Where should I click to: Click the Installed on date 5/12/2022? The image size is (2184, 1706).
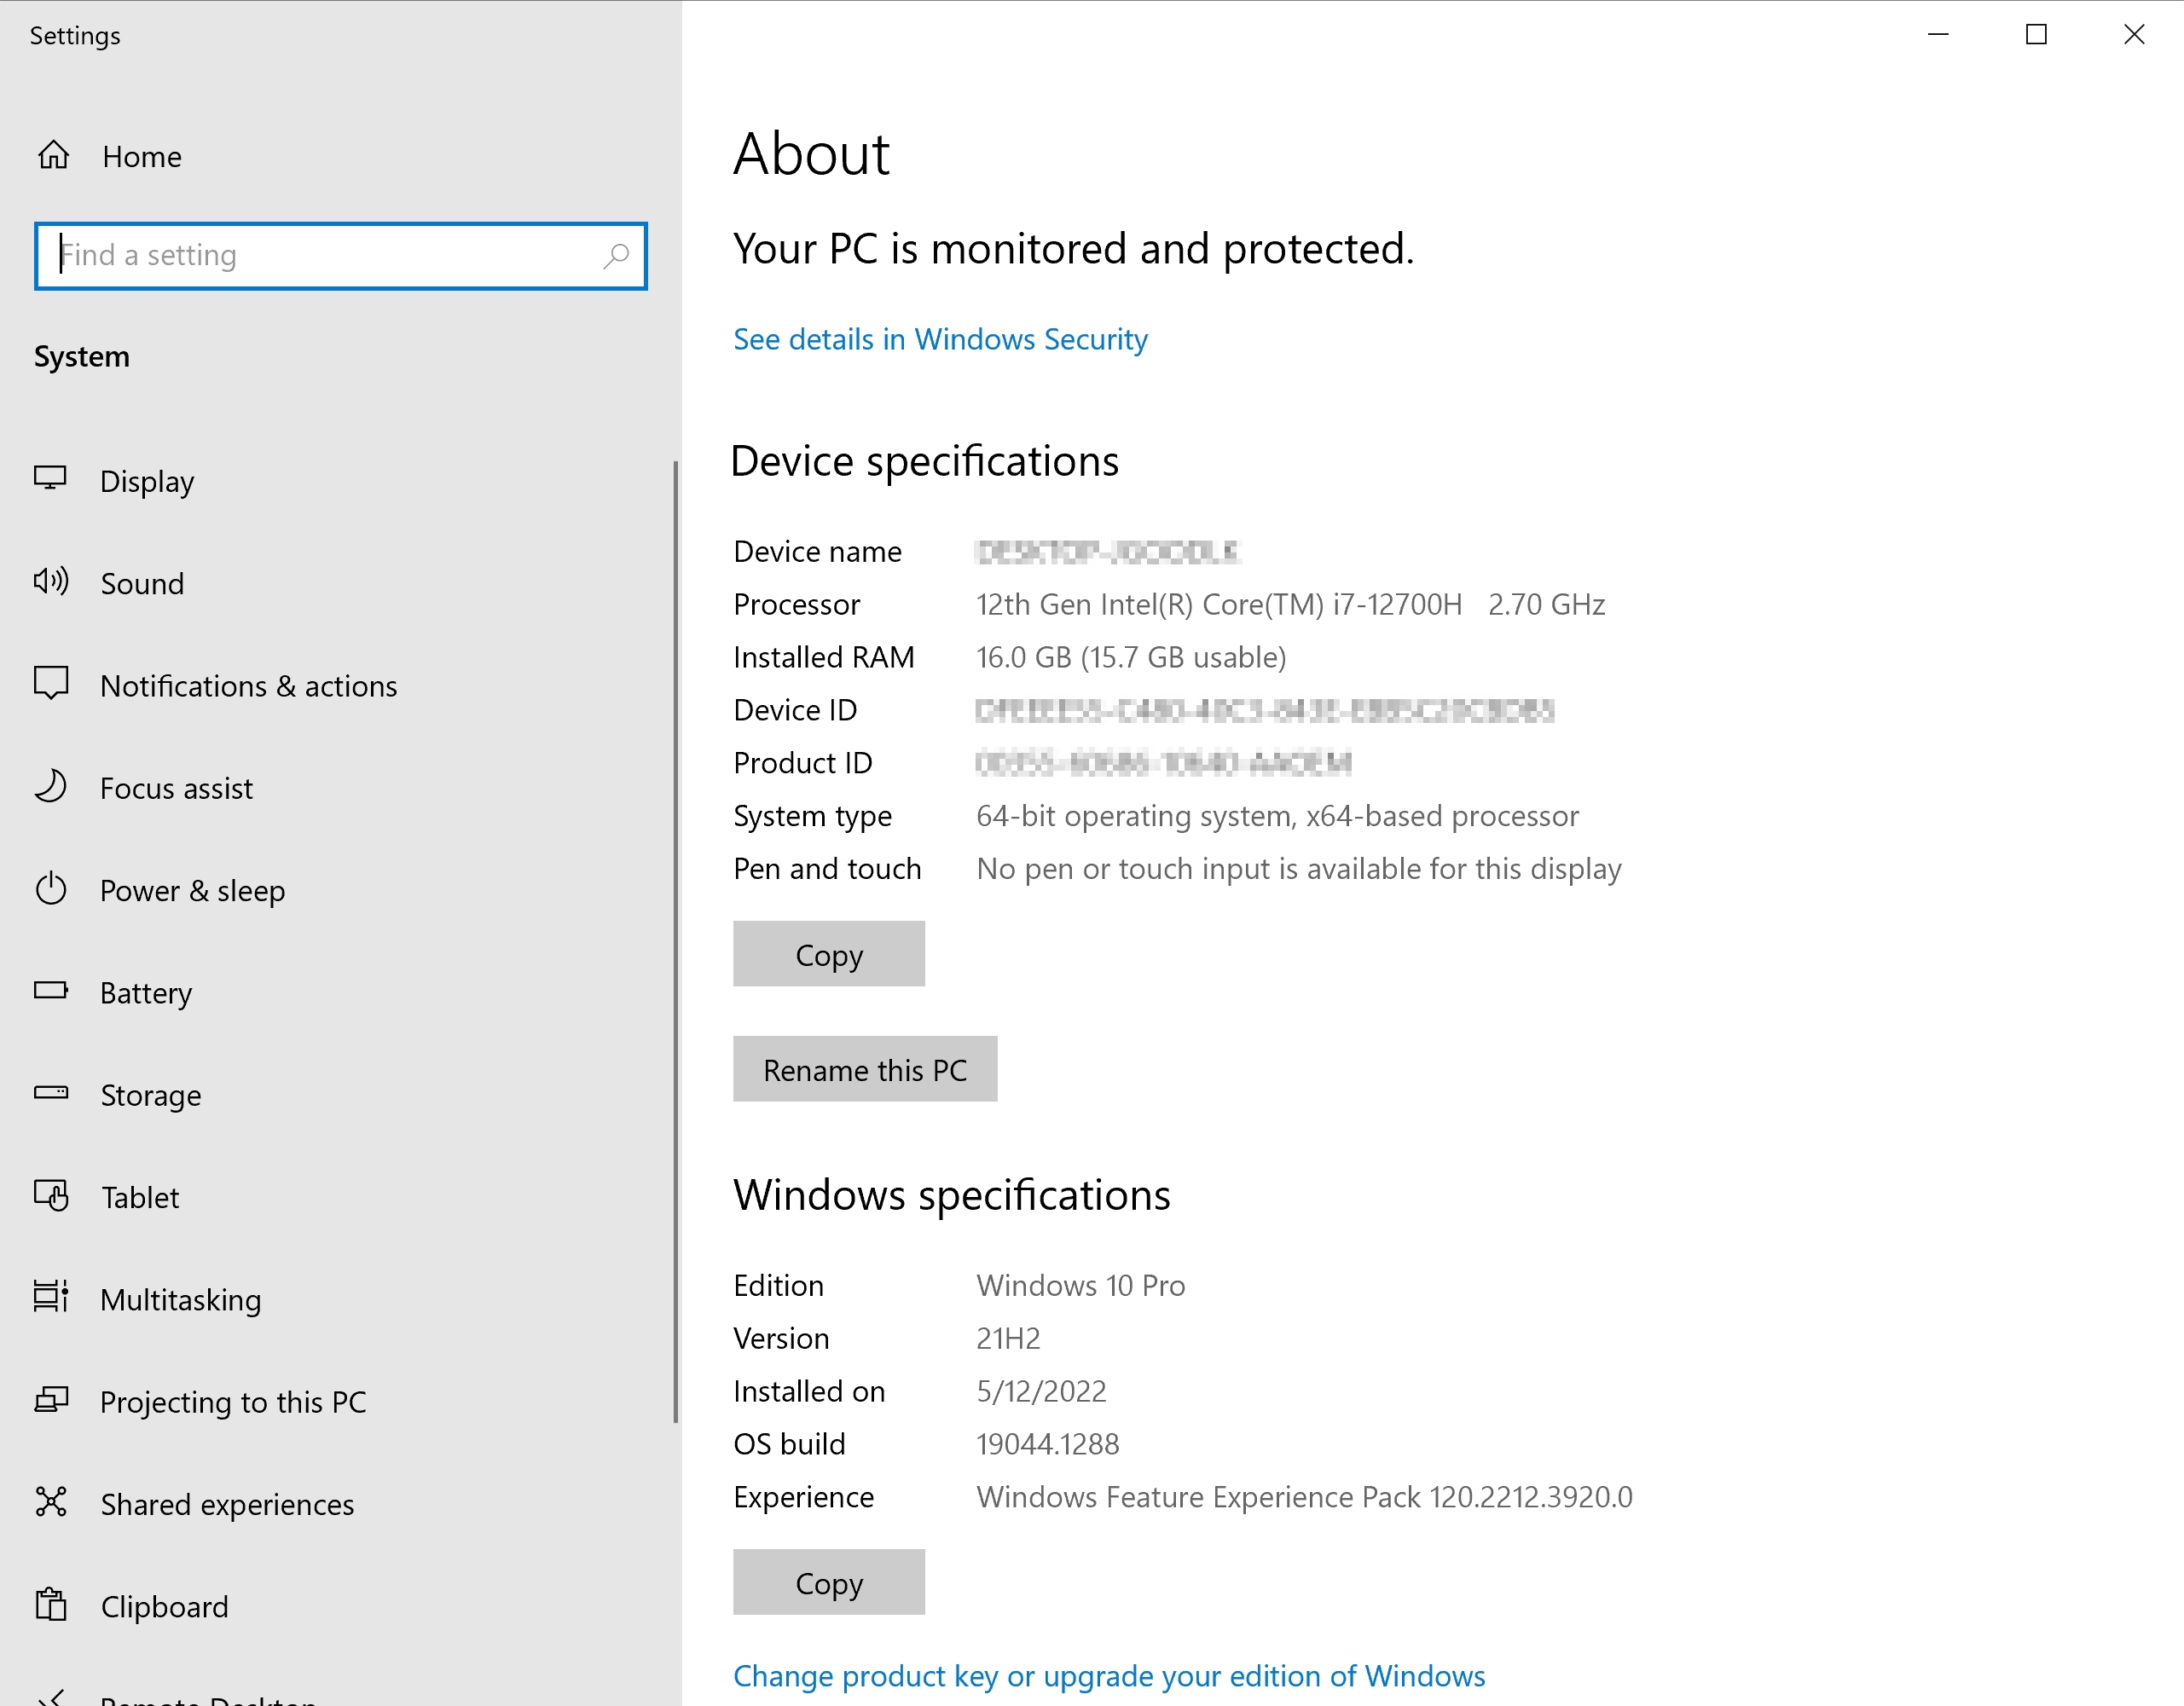tap(1041, 1391)
